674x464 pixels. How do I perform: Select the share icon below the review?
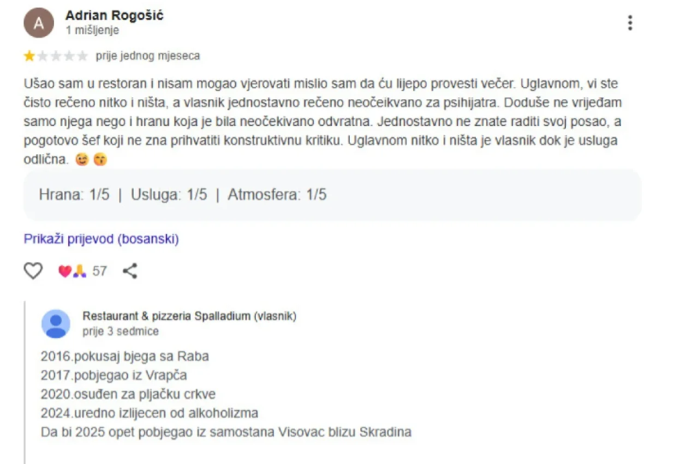pyautogui.click(x=130, y=270)
